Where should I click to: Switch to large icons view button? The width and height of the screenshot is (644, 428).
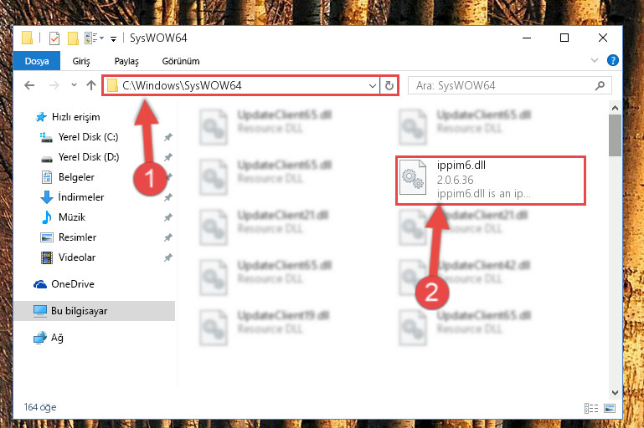[x=610, y=408]
